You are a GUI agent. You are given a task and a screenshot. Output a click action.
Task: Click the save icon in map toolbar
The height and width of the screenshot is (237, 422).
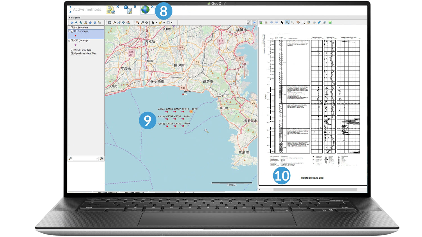tap(110, 23)
